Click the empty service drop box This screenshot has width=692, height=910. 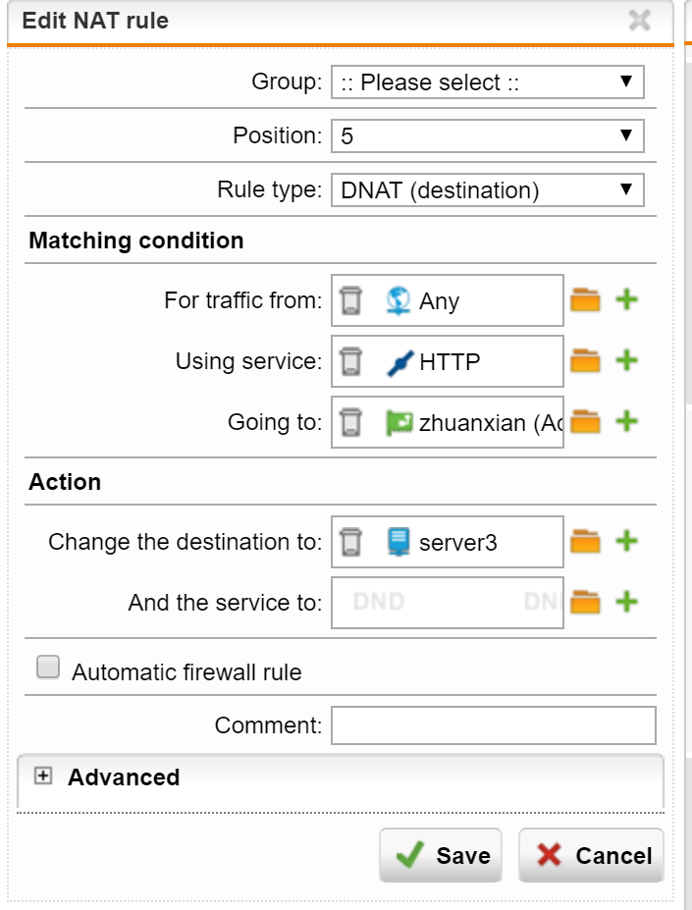pyautogui.click(x=447, y=603)
